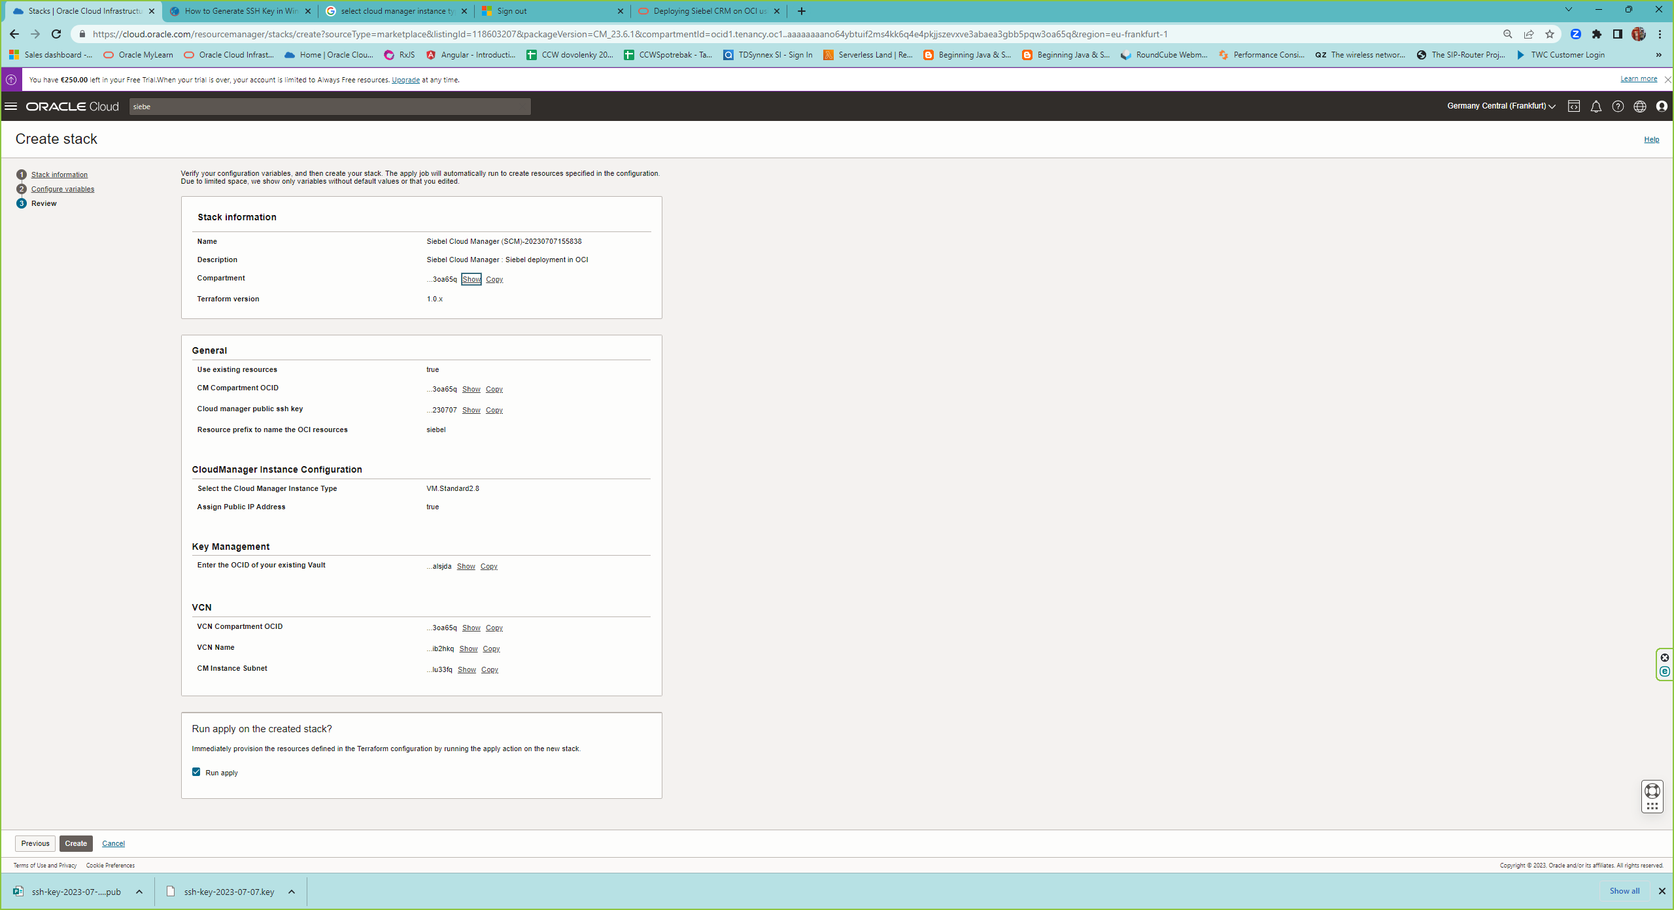The height and width of the screenshot is (910, 1674).
Task: Dismiss the side widget circled X icon
Action: coord(1665,658)
